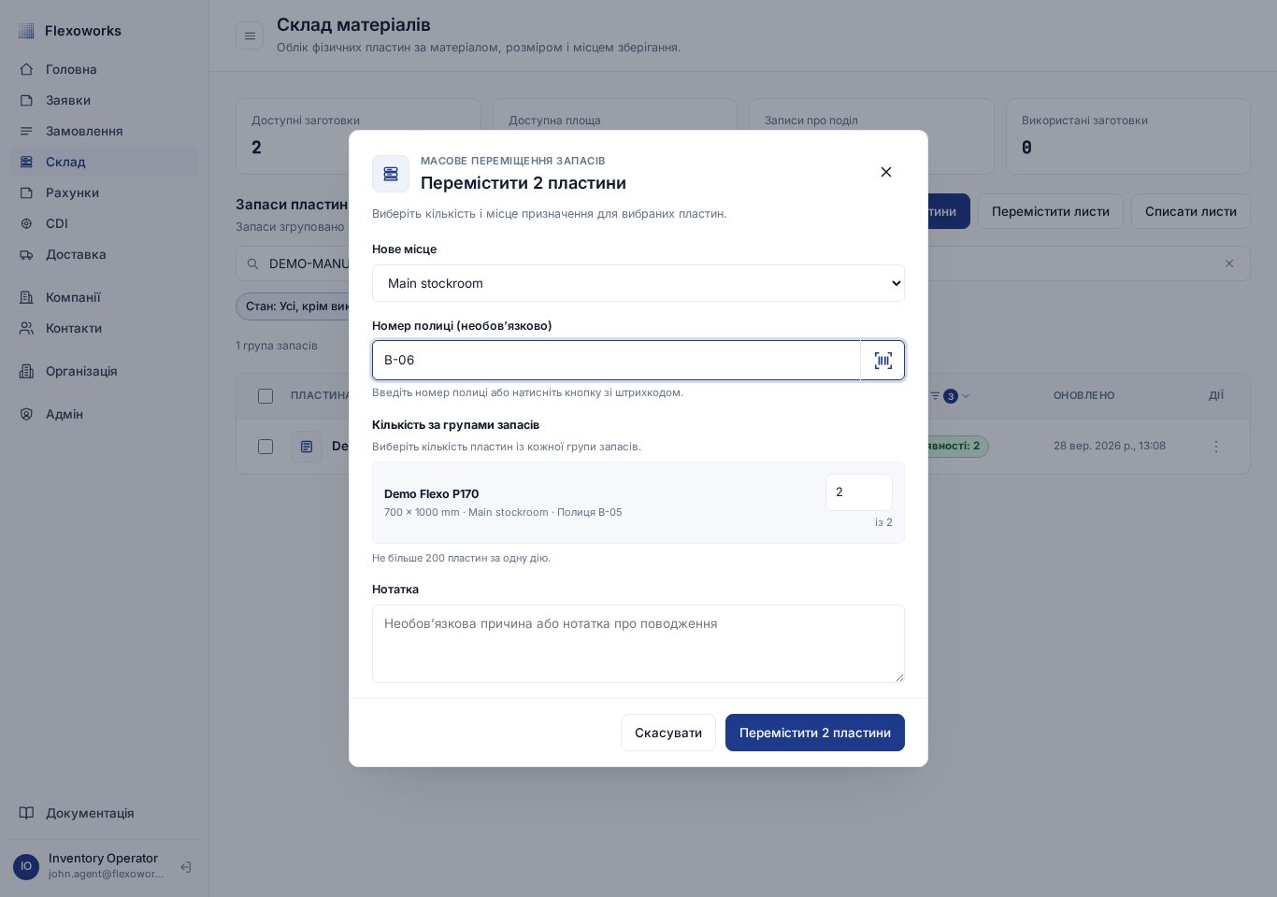Click the CDI sidebar icon
The image size is (1277, 897).
tap(26, 223)
